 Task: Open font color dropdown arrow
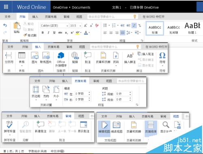pos(89,32)
